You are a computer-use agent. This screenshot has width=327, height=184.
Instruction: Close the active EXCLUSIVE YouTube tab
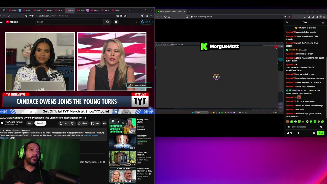[73, 10]
